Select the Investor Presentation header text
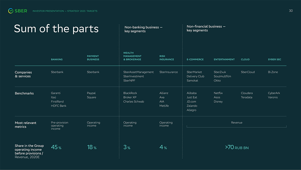This screenshot has height=170, width=301. click(65, 11)
